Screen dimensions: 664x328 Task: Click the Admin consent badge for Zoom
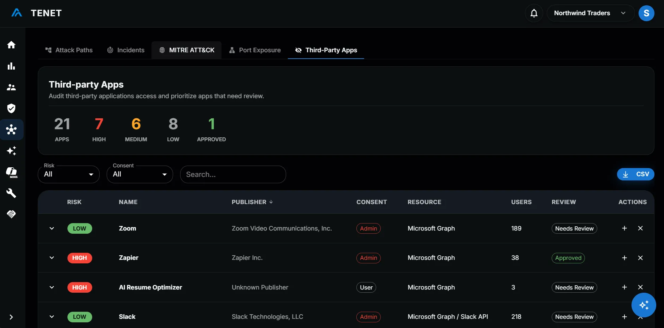coord(368,228)
